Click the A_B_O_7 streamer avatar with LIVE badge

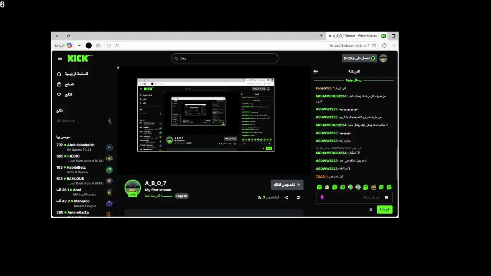(x=133, y=188)
